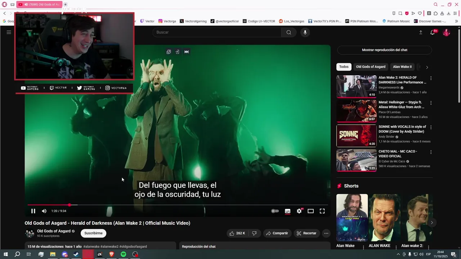Screen dimensions: 461x259
Task: Open CHETO MAL - MC CACO video title
Action: point(398,154)
